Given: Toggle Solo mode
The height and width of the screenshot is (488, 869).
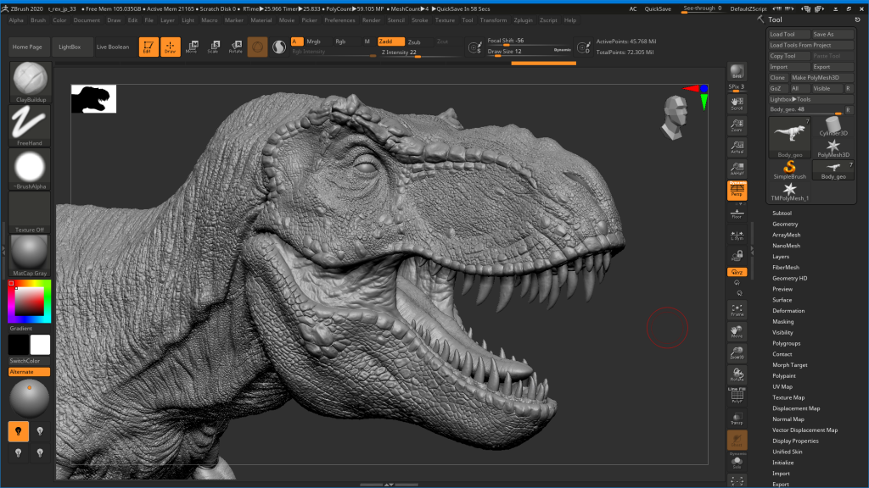Looking at the screenshot, I should pos(737,462).
